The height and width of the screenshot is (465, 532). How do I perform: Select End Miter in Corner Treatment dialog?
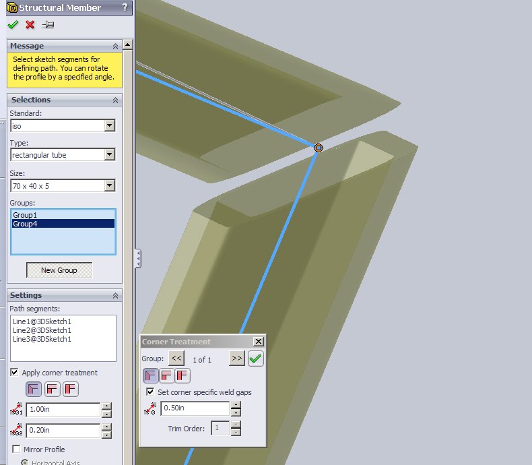(150, 375)
